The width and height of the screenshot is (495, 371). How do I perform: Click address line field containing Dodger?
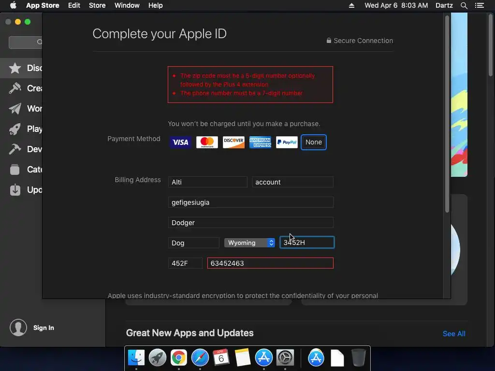251,222
